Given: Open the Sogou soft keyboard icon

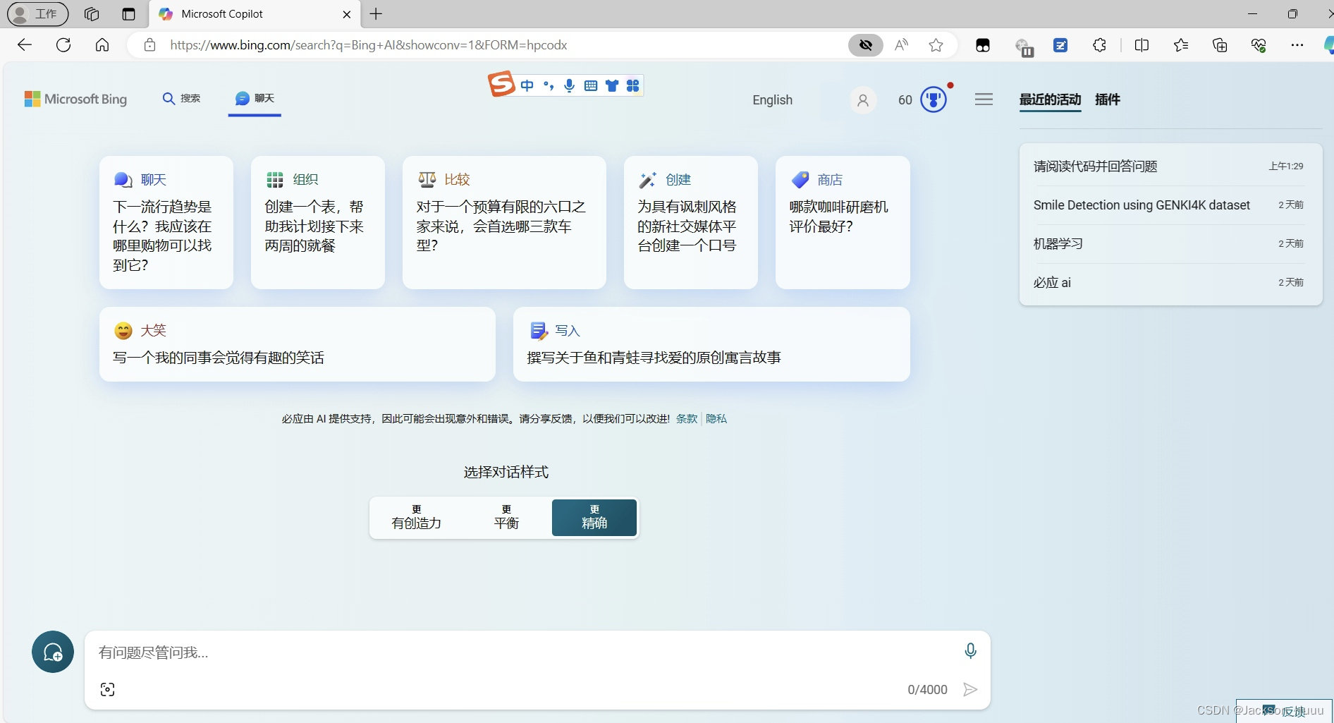Looking at the screenshot, I should tap(591, 85).
